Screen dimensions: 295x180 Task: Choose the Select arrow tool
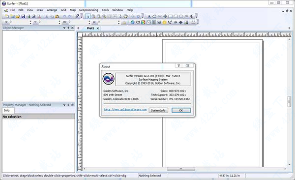[88, 16]
